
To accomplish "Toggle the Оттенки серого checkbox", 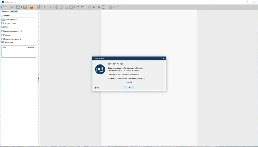I will tap(3, 23).
